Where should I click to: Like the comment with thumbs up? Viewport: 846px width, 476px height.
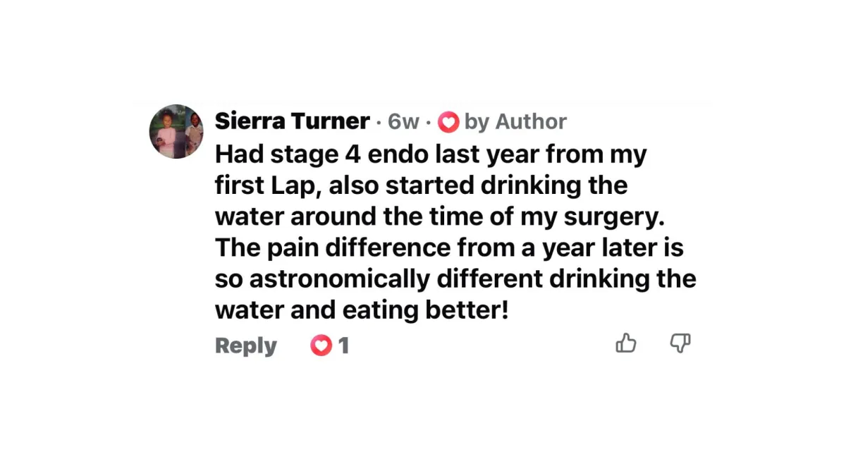[626, 343]
